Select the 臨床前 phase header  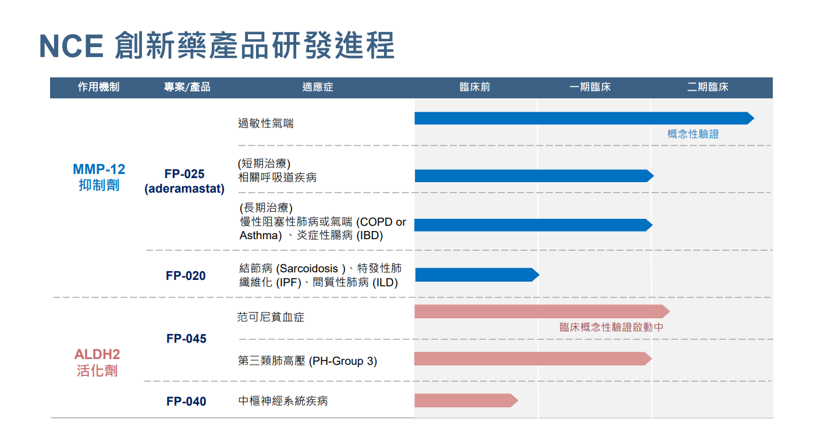(x=474, y=87)
